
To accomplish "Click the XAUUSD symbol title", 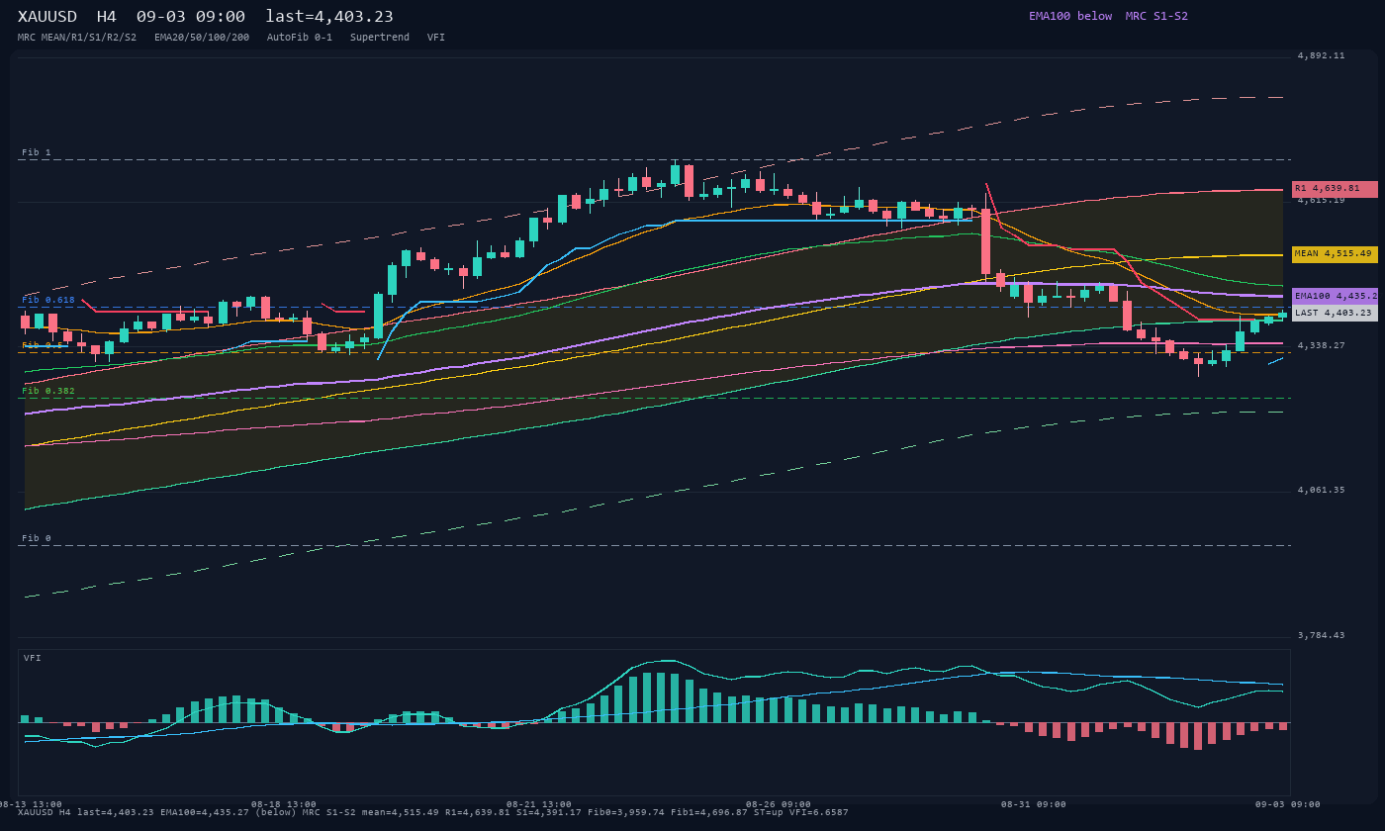I will point(49,17).
